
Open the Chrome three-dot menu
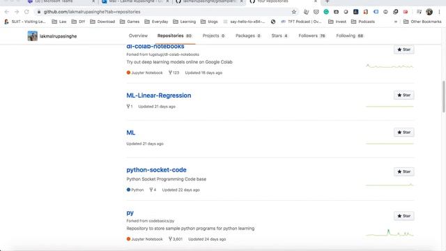pos(439,12)
